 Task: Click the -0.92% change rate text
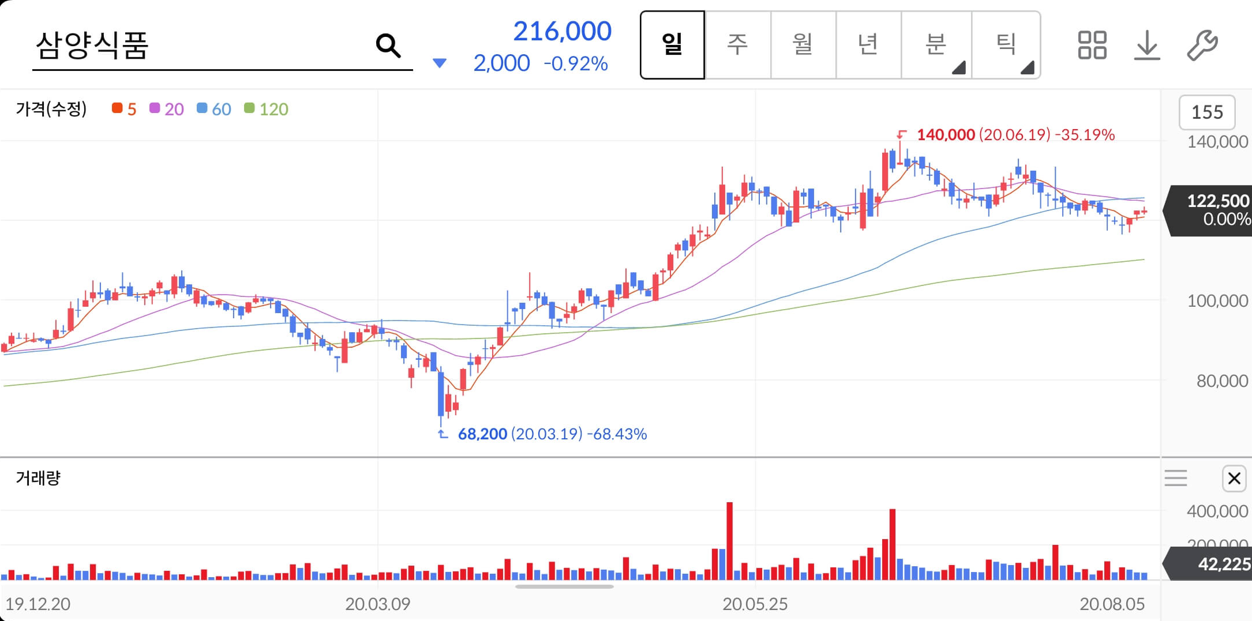[x=576, y=63]
